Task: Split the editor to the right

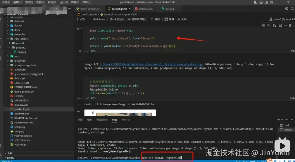Action: click(292, 9)
